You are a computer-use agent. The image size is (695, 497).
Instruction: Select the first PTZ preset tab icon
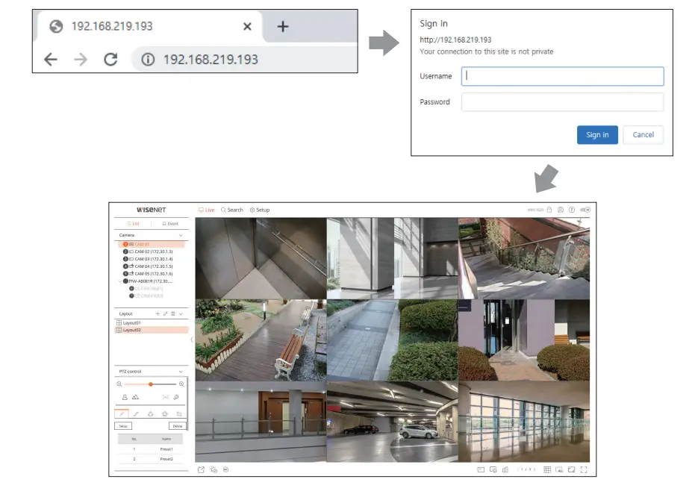click(122, 413)
